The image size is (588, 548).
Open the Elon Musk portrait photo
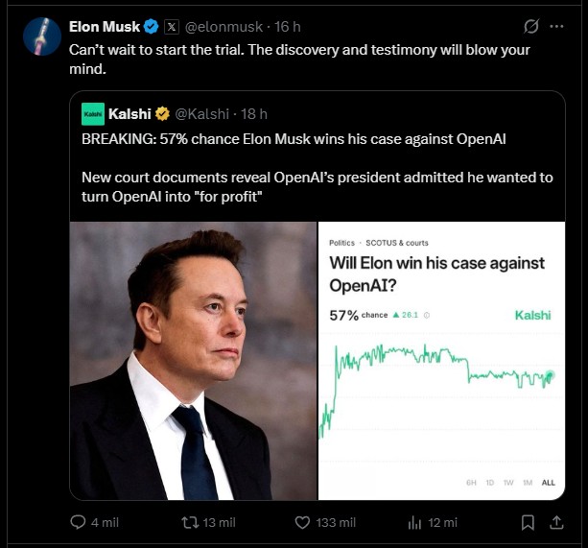pyautogui.click(x=193, y=361)
